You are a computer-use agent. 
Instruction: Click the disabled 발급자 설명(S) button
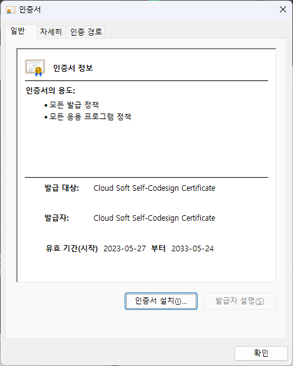tap(239, 301)
